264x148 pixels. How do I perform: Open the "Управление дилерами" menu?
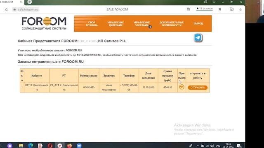(115, 24)
